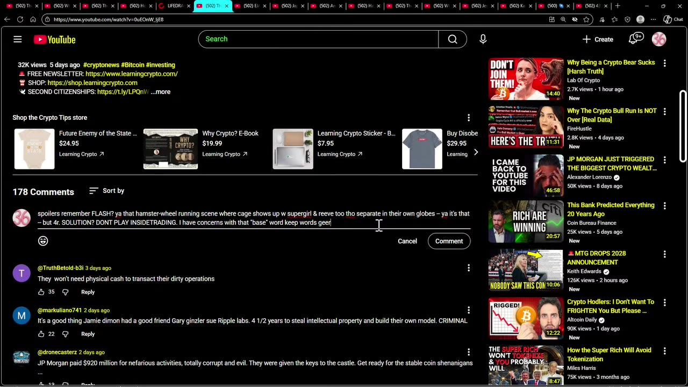Post the comment with Comment button

tap(449, 241)
